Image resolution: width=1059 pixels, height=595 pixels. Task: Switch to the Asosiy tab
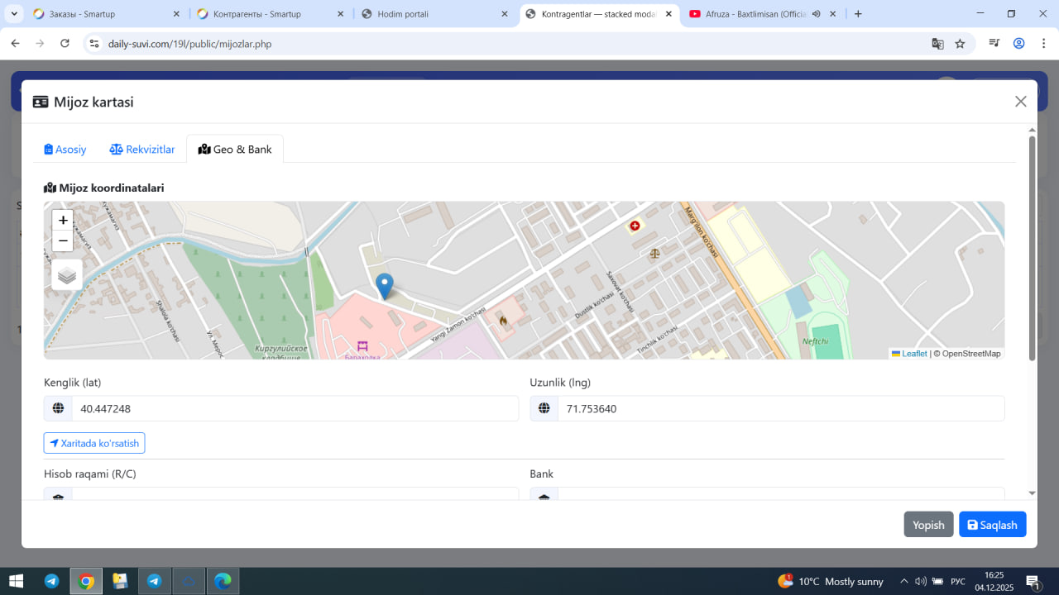[x=65, y=150]
